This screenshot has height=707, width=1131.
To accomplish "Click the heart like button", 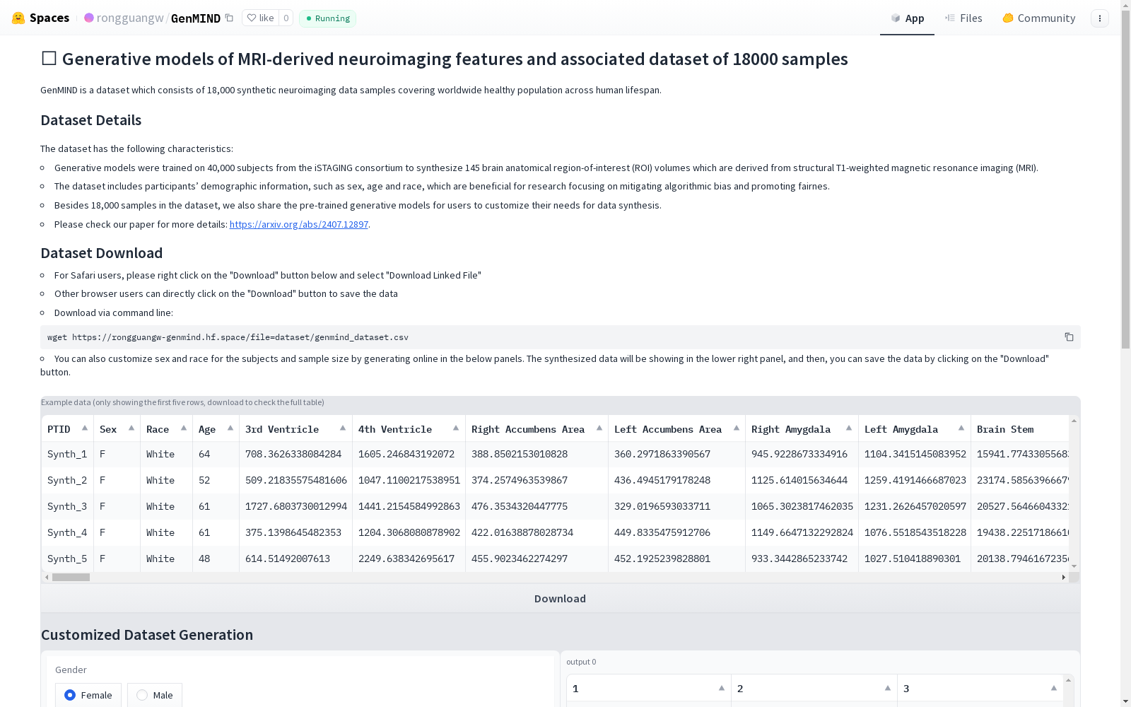I will (260, 18).
